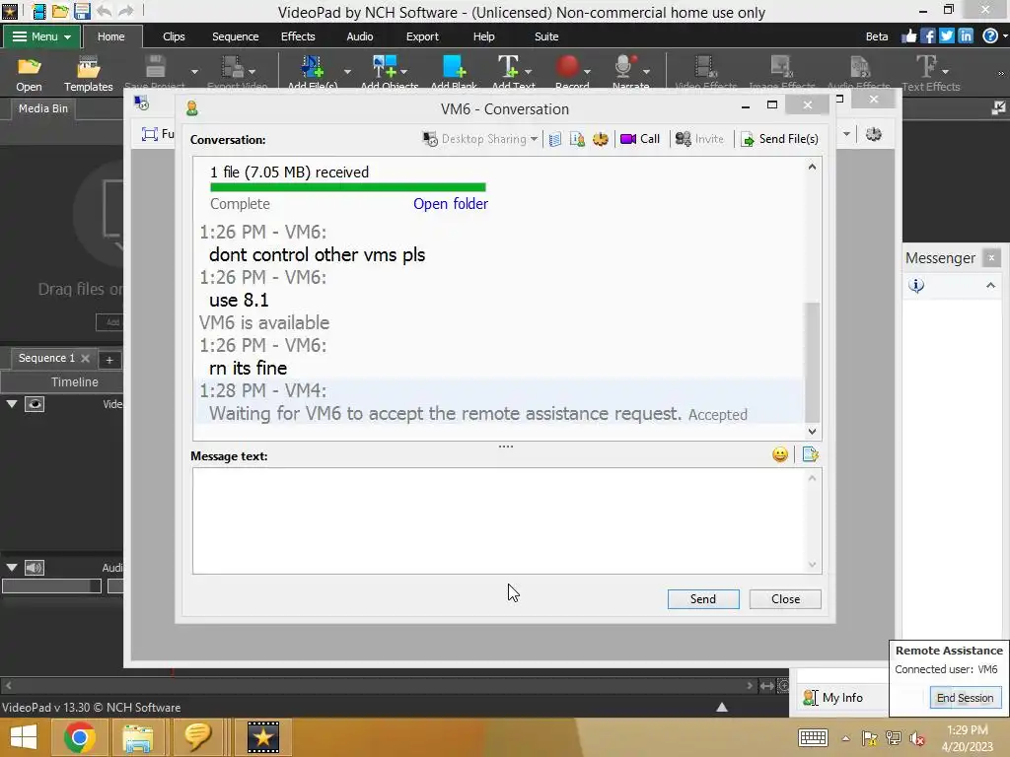This screenshot has height=757, width=1010.
Task: Click the Timeline mode label
Action: [75, 381]
